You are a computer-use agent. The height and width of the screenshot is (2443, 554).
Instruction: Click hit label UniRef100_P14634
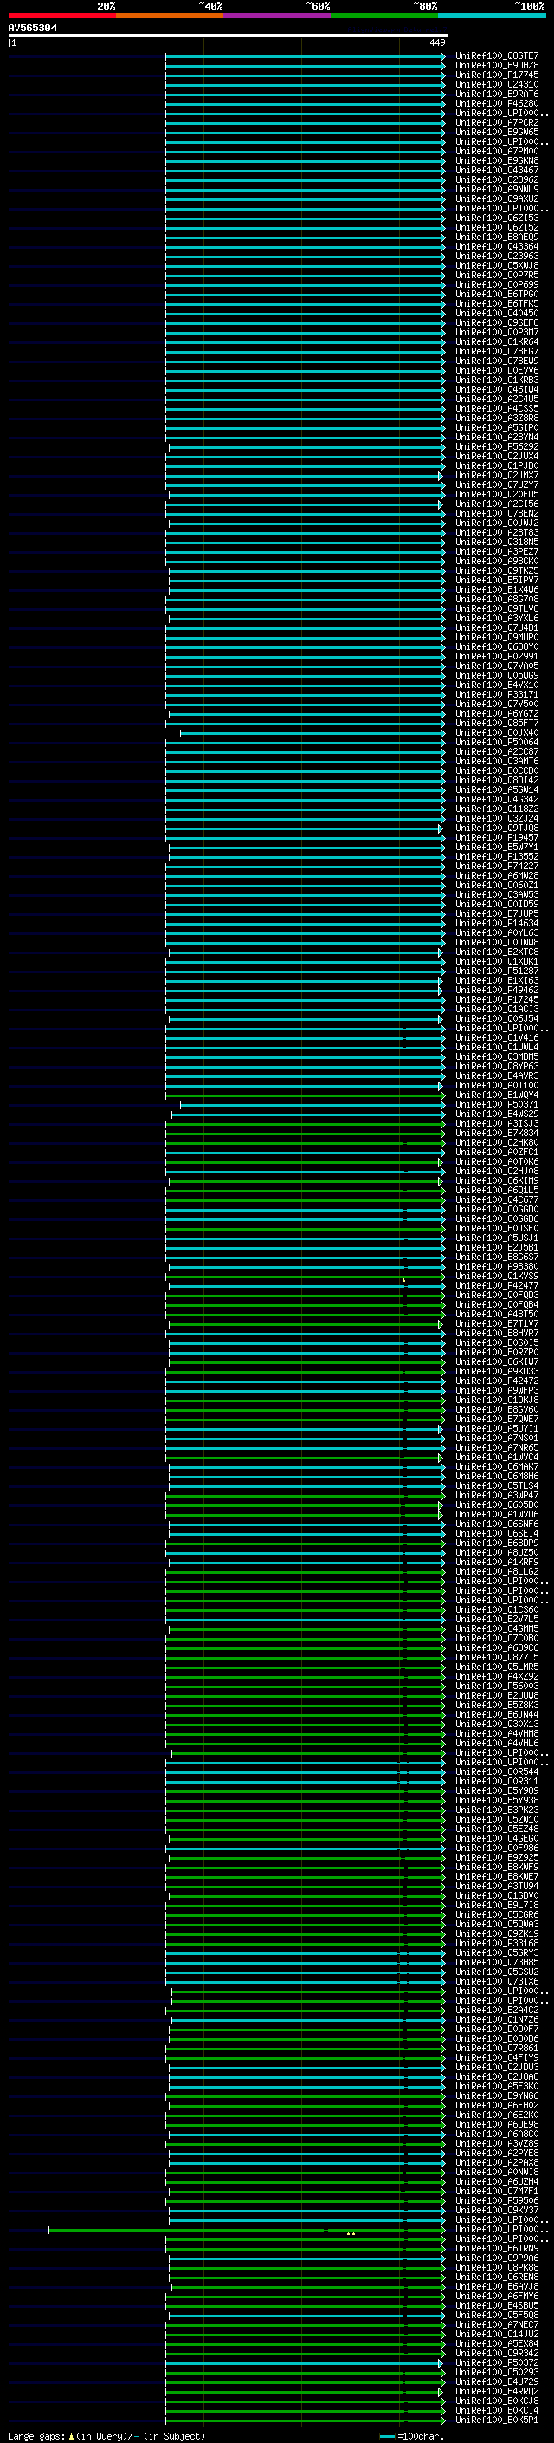pos(497,924)
